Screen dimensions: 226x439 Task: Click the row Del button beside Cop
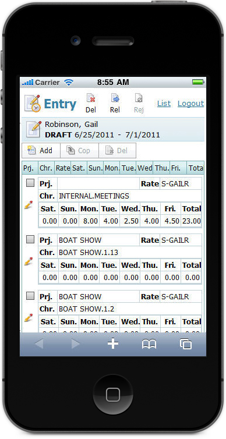tap(117, 151)
